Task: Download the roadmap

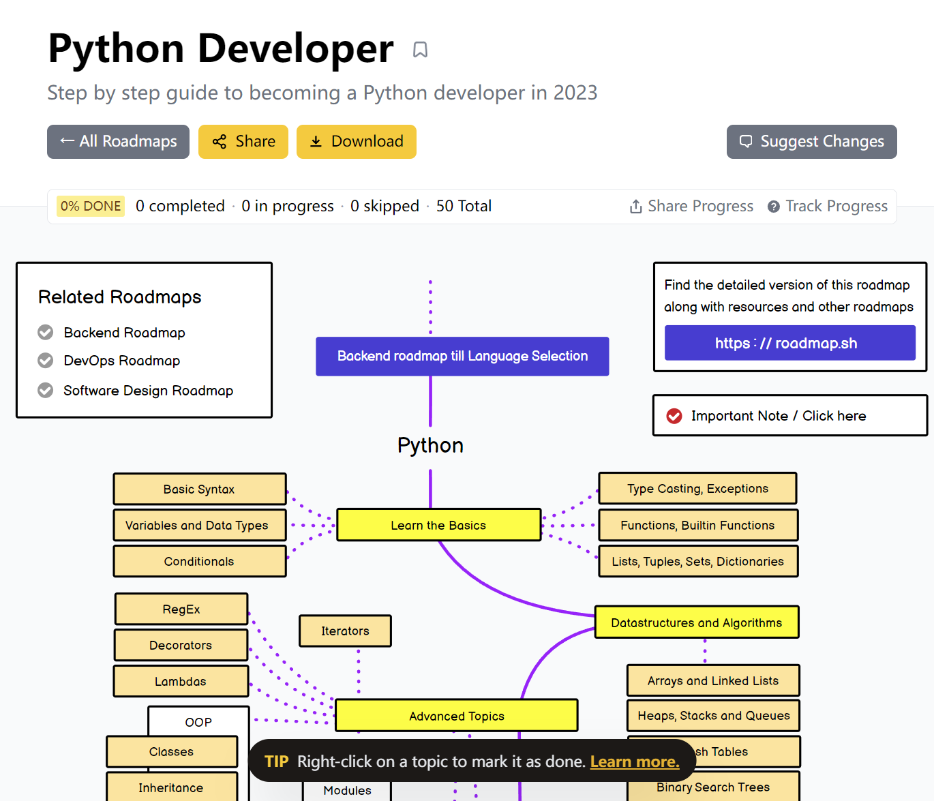Action: [x=357, y=142]
